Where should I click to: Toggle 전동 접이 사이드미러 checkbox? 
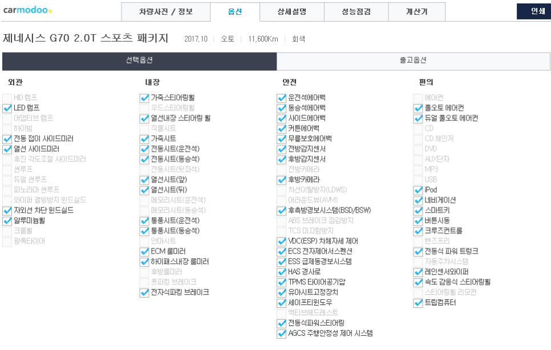pos(7,139)
